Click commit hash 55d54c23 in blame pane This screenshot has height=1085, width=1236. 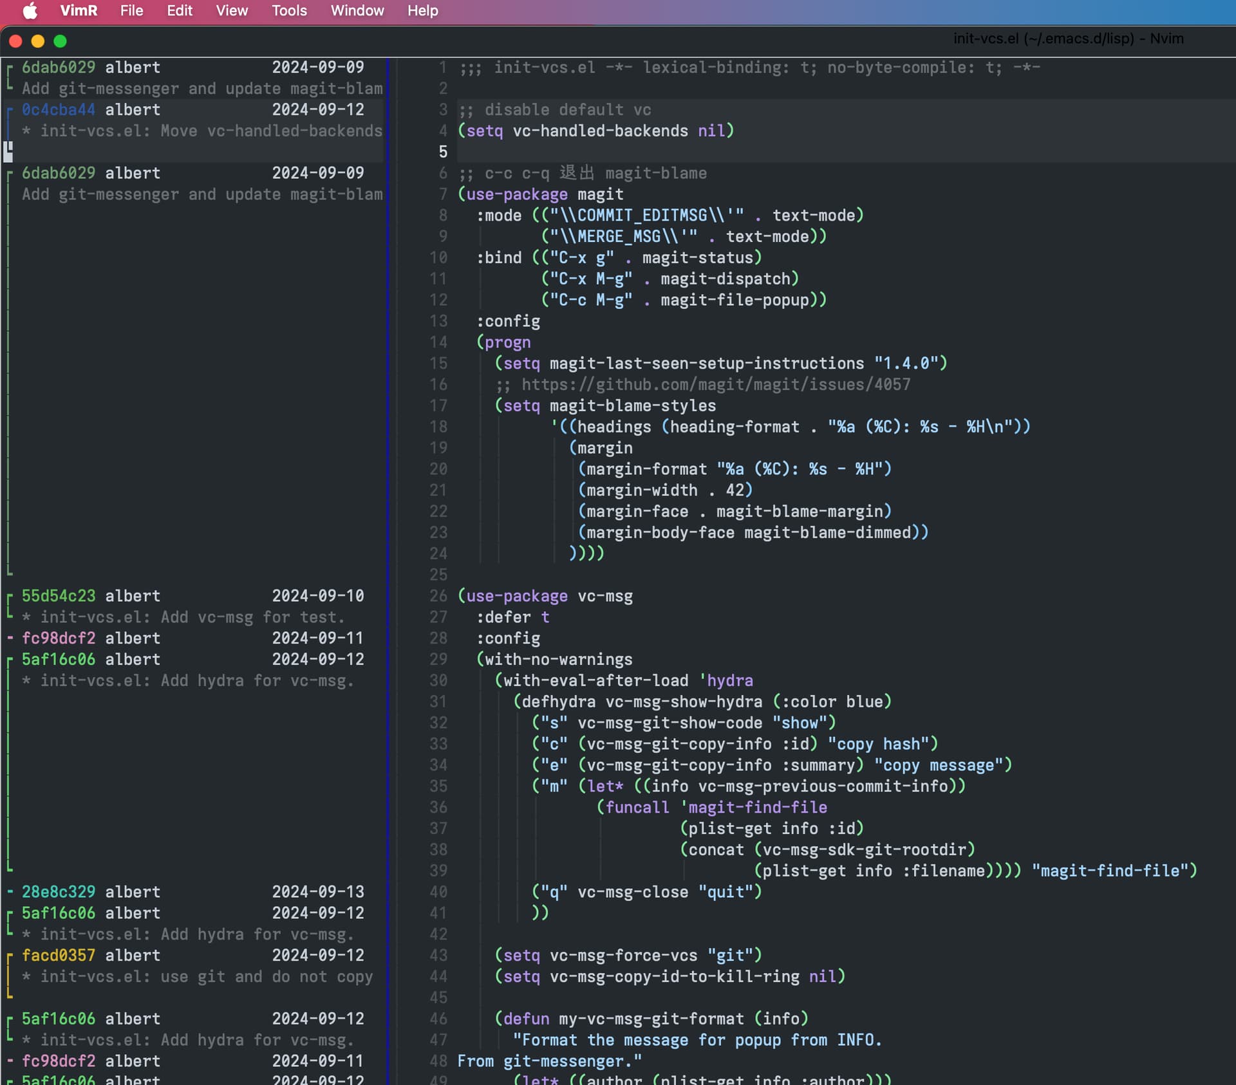click(x=59, y=596)
